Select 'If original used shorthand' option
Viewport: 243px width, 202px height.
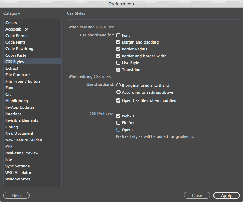[x=118, y=85]
